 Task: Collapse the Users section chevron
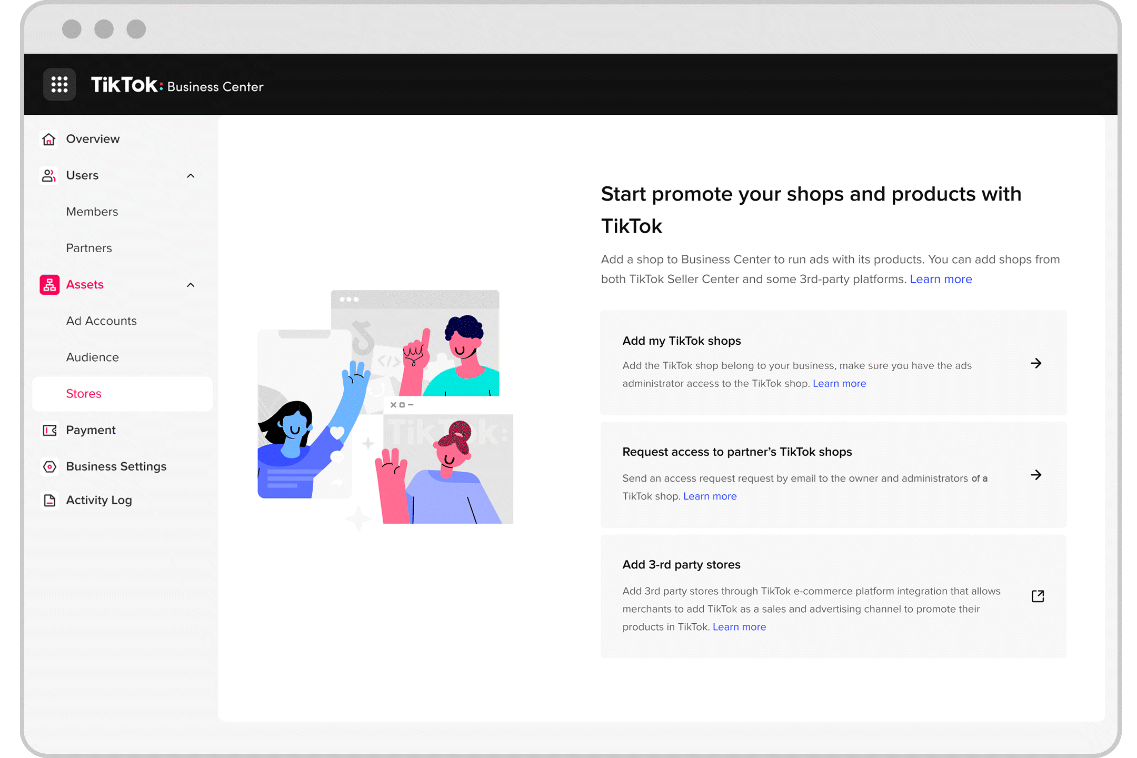click(x=191, y=175)
